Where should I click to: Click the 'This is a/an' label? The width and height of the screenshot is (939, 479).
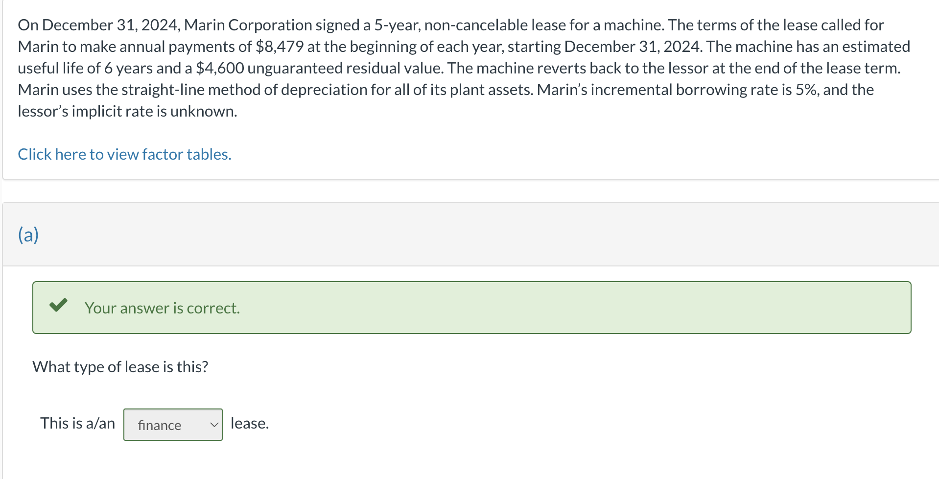click(x=77, y=423)
